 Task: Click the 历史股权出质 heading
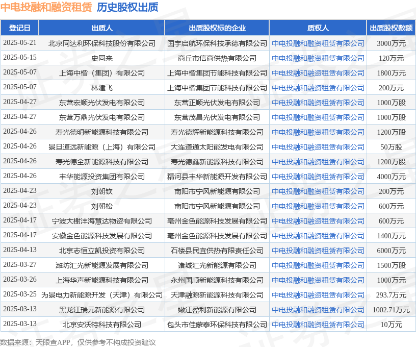[x=127, y=7]
